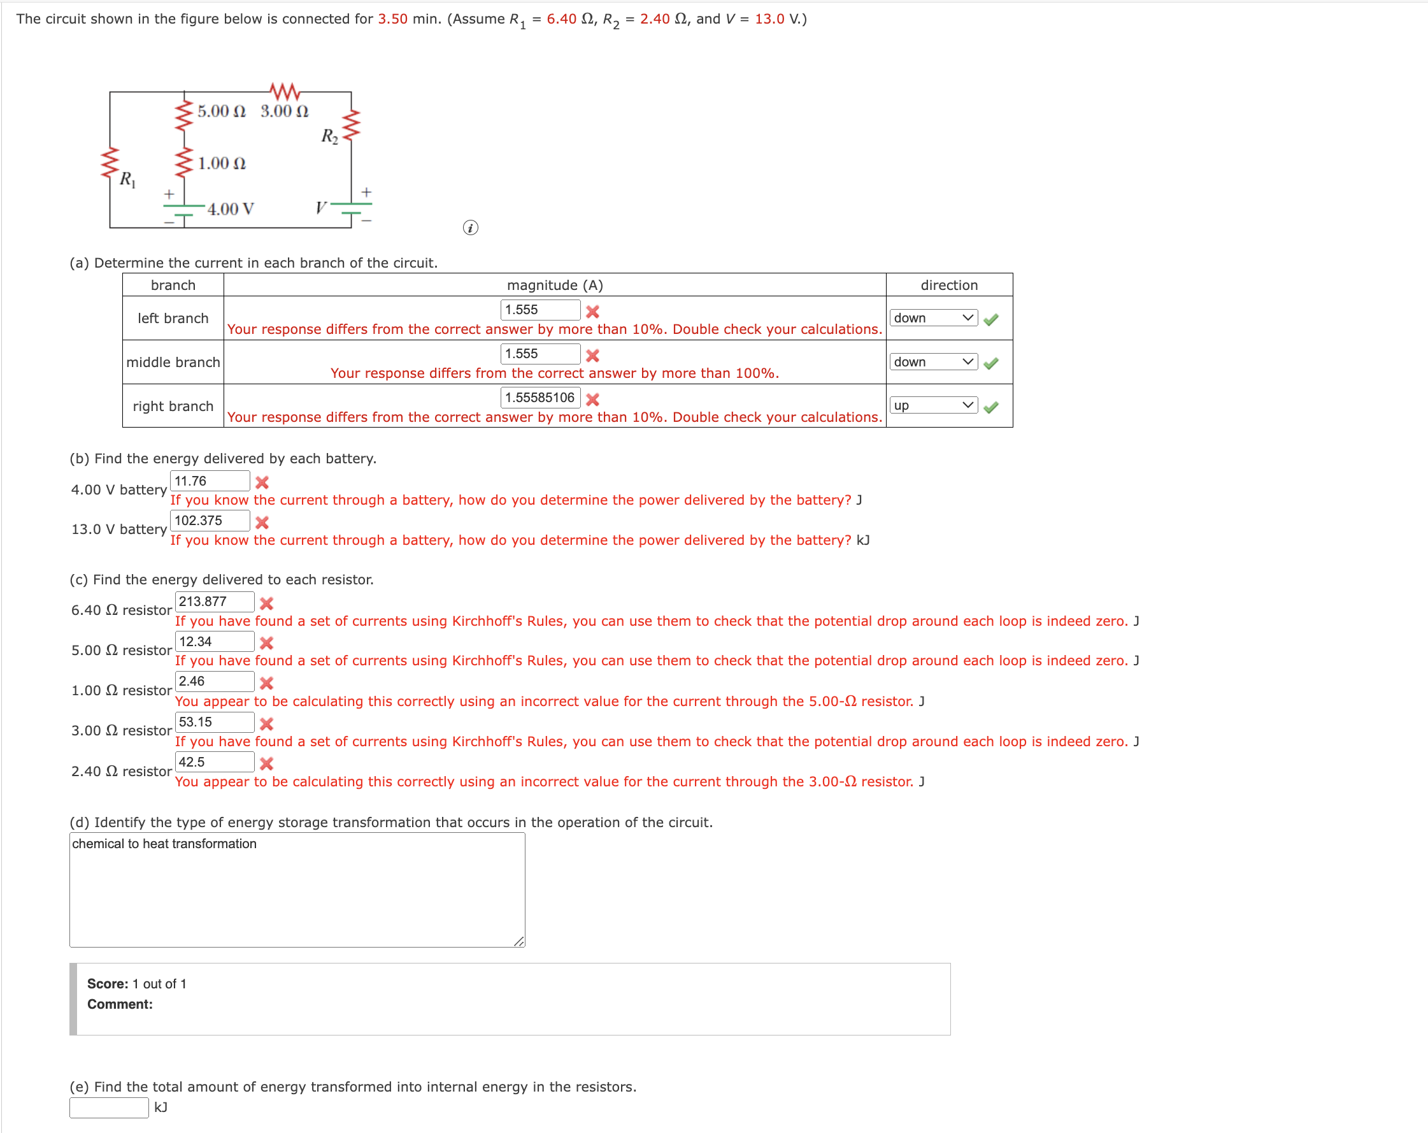Click the 13.0 V battery energy field
The height and width of the screenshot is (1133, 1428).
210,521
